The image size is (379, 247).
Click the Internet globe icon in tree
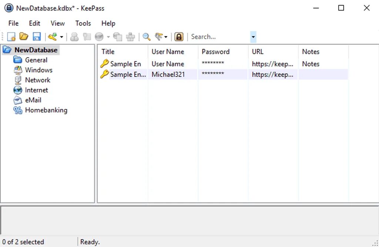click(x=18, y=90)
